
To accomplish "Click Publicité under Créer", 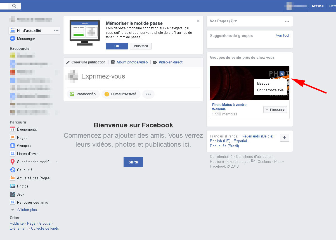I will 17,223.
